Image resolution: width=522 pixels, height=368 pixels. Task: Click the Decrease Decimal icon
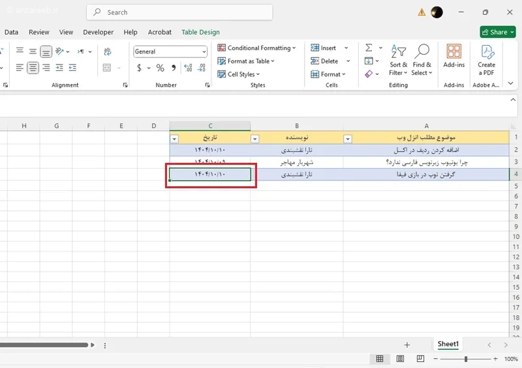pos(202,68)
